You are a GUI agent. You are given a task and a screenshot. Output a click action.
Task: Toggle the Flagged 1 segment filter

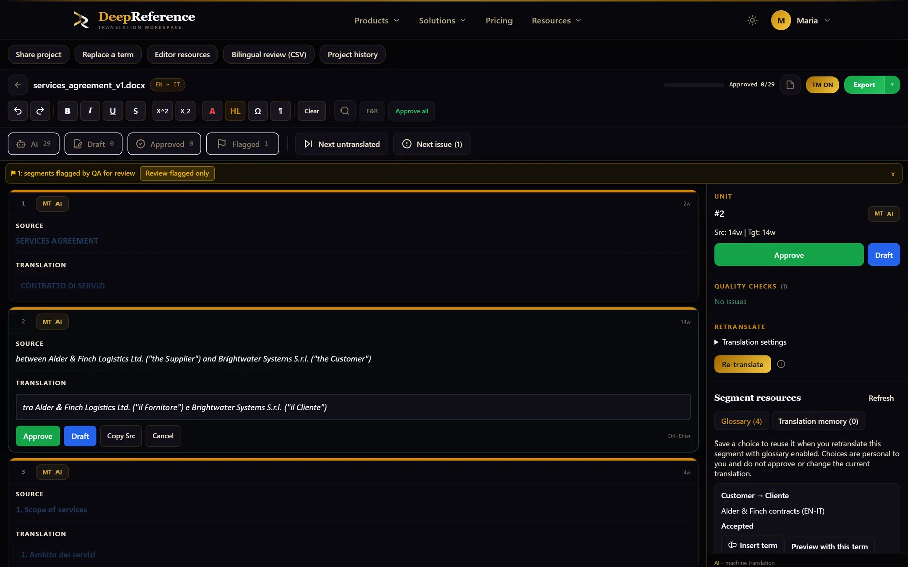click(243, 144)
